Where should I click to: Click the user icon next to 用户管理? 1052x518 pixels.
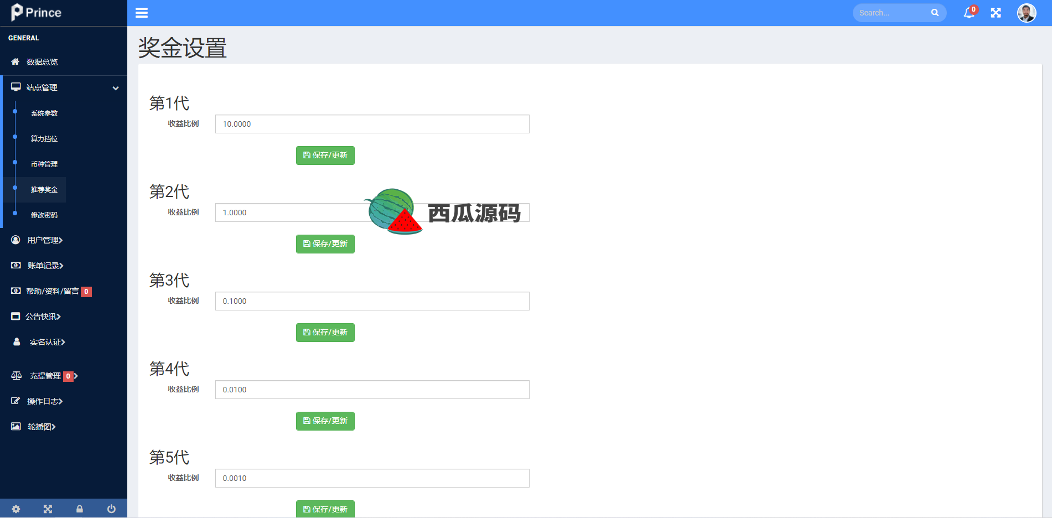coord(15,240)
